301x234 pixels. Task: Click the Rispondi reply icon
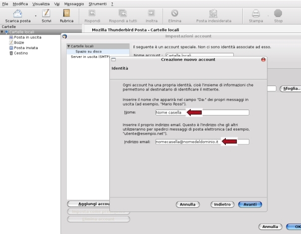pos(92,13)
